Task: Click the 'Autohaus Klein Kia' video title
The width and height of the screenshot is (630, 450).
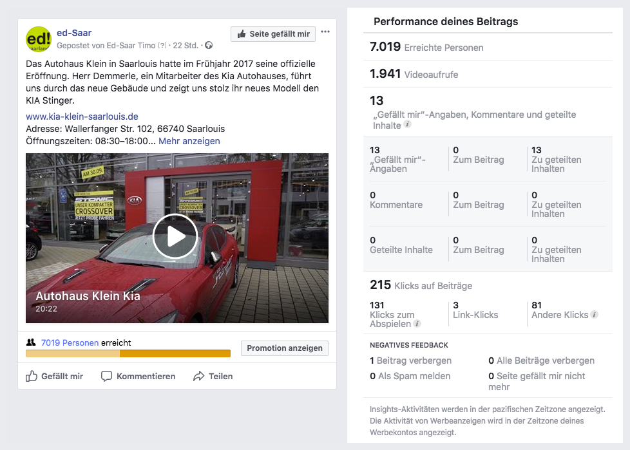Action: pos(88,296)
